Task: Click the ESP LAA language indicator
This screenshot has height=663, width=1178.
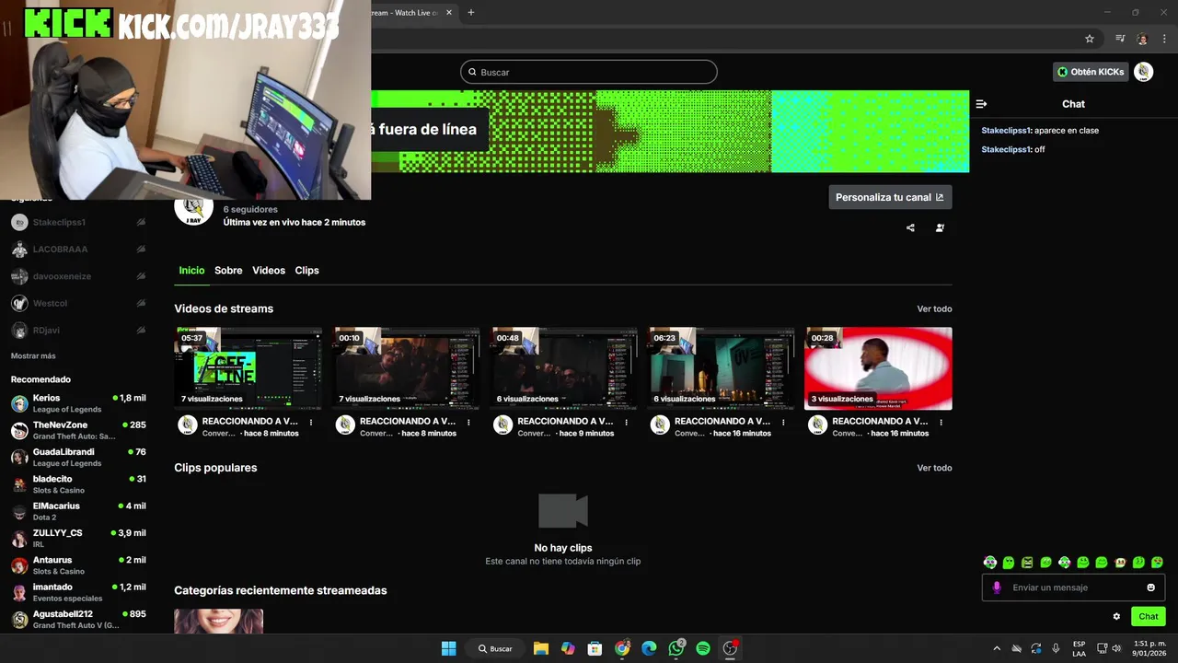Action: [1079, 648]
